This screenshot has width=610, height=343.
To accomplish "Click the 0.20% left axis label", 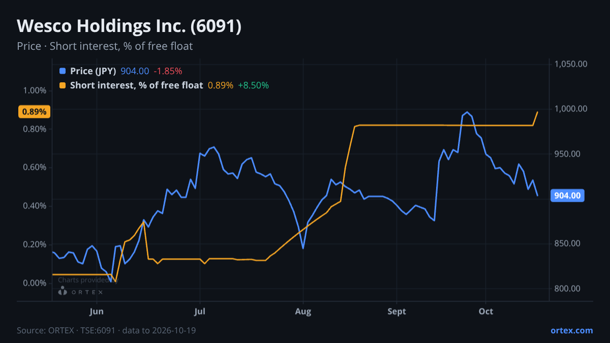I will [35, 244].
